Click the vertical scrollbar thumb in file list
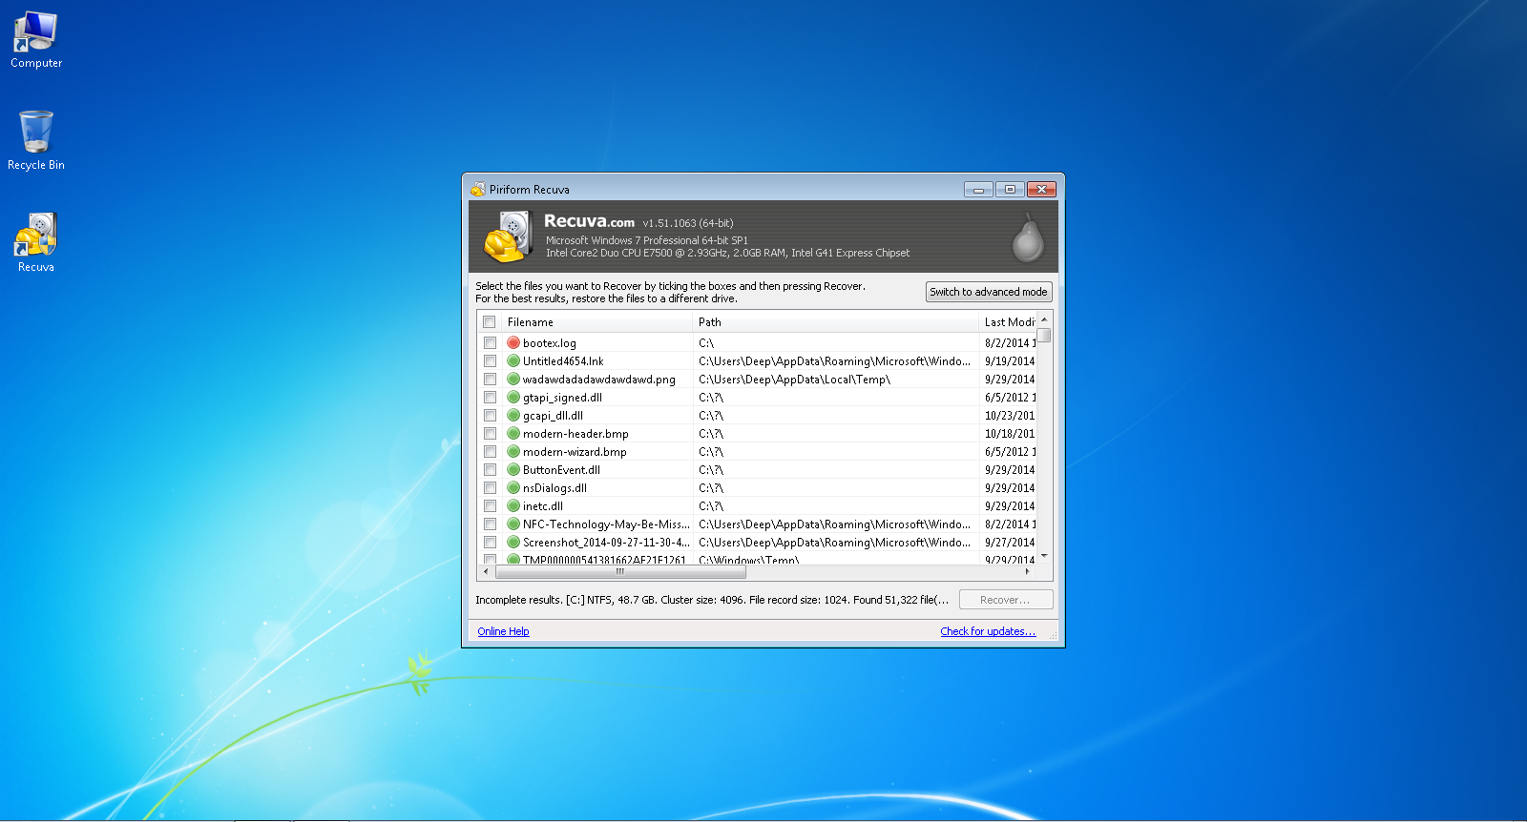Image resolution: width=1527 pixels, height=822 pixels. point(1044,335)
